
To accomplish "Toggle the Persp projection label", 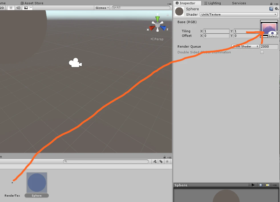I will click(157, 39).
